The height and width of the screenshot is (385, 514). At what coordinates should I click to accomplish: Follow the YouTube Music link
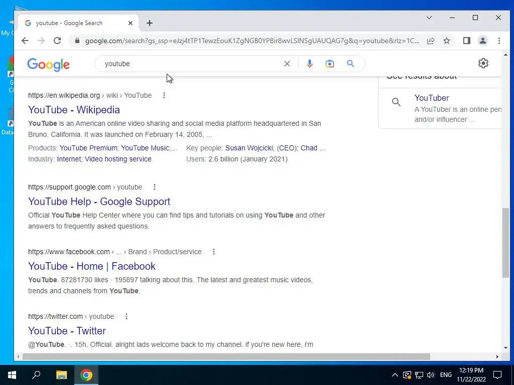[x=145, y=148]
